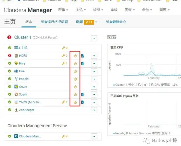Open the 诊断 menu

pyautogui.click(x=98, y=10)
